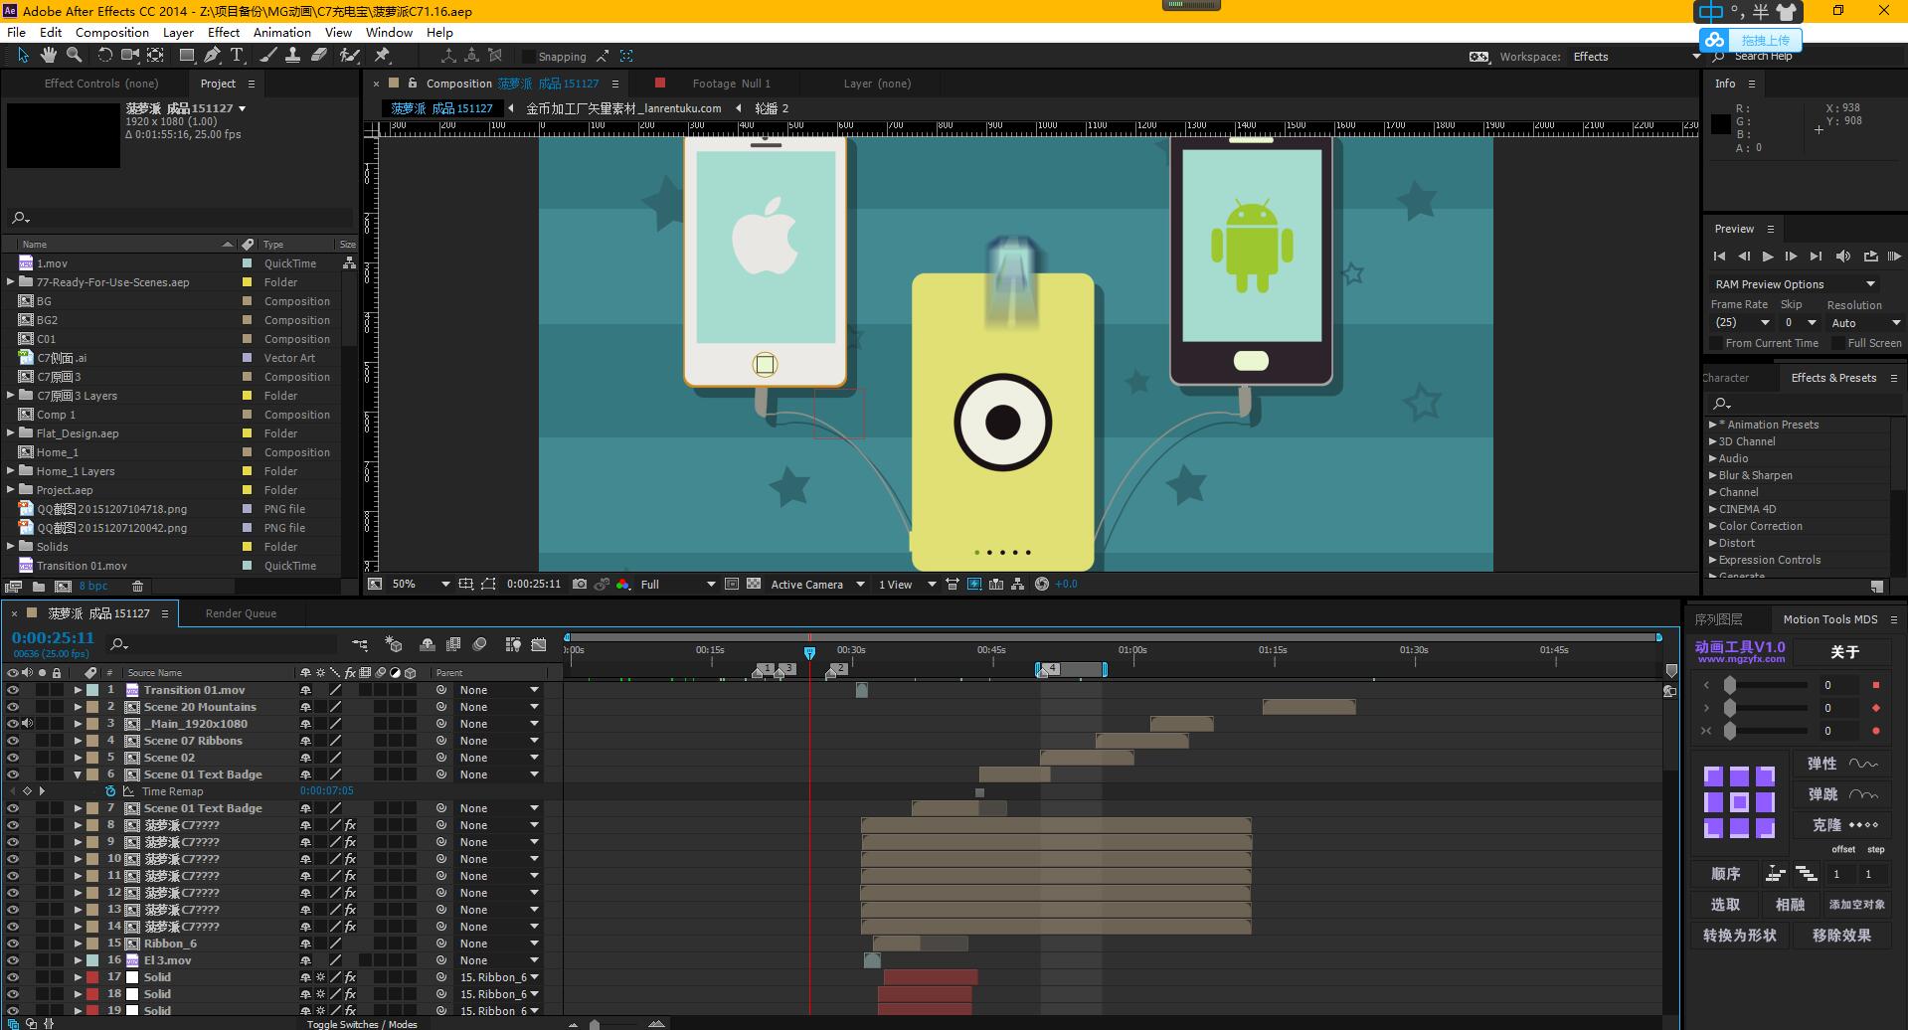1908x1030 pixels.
Task: Select the Pen tool
Action: [212, 56]
